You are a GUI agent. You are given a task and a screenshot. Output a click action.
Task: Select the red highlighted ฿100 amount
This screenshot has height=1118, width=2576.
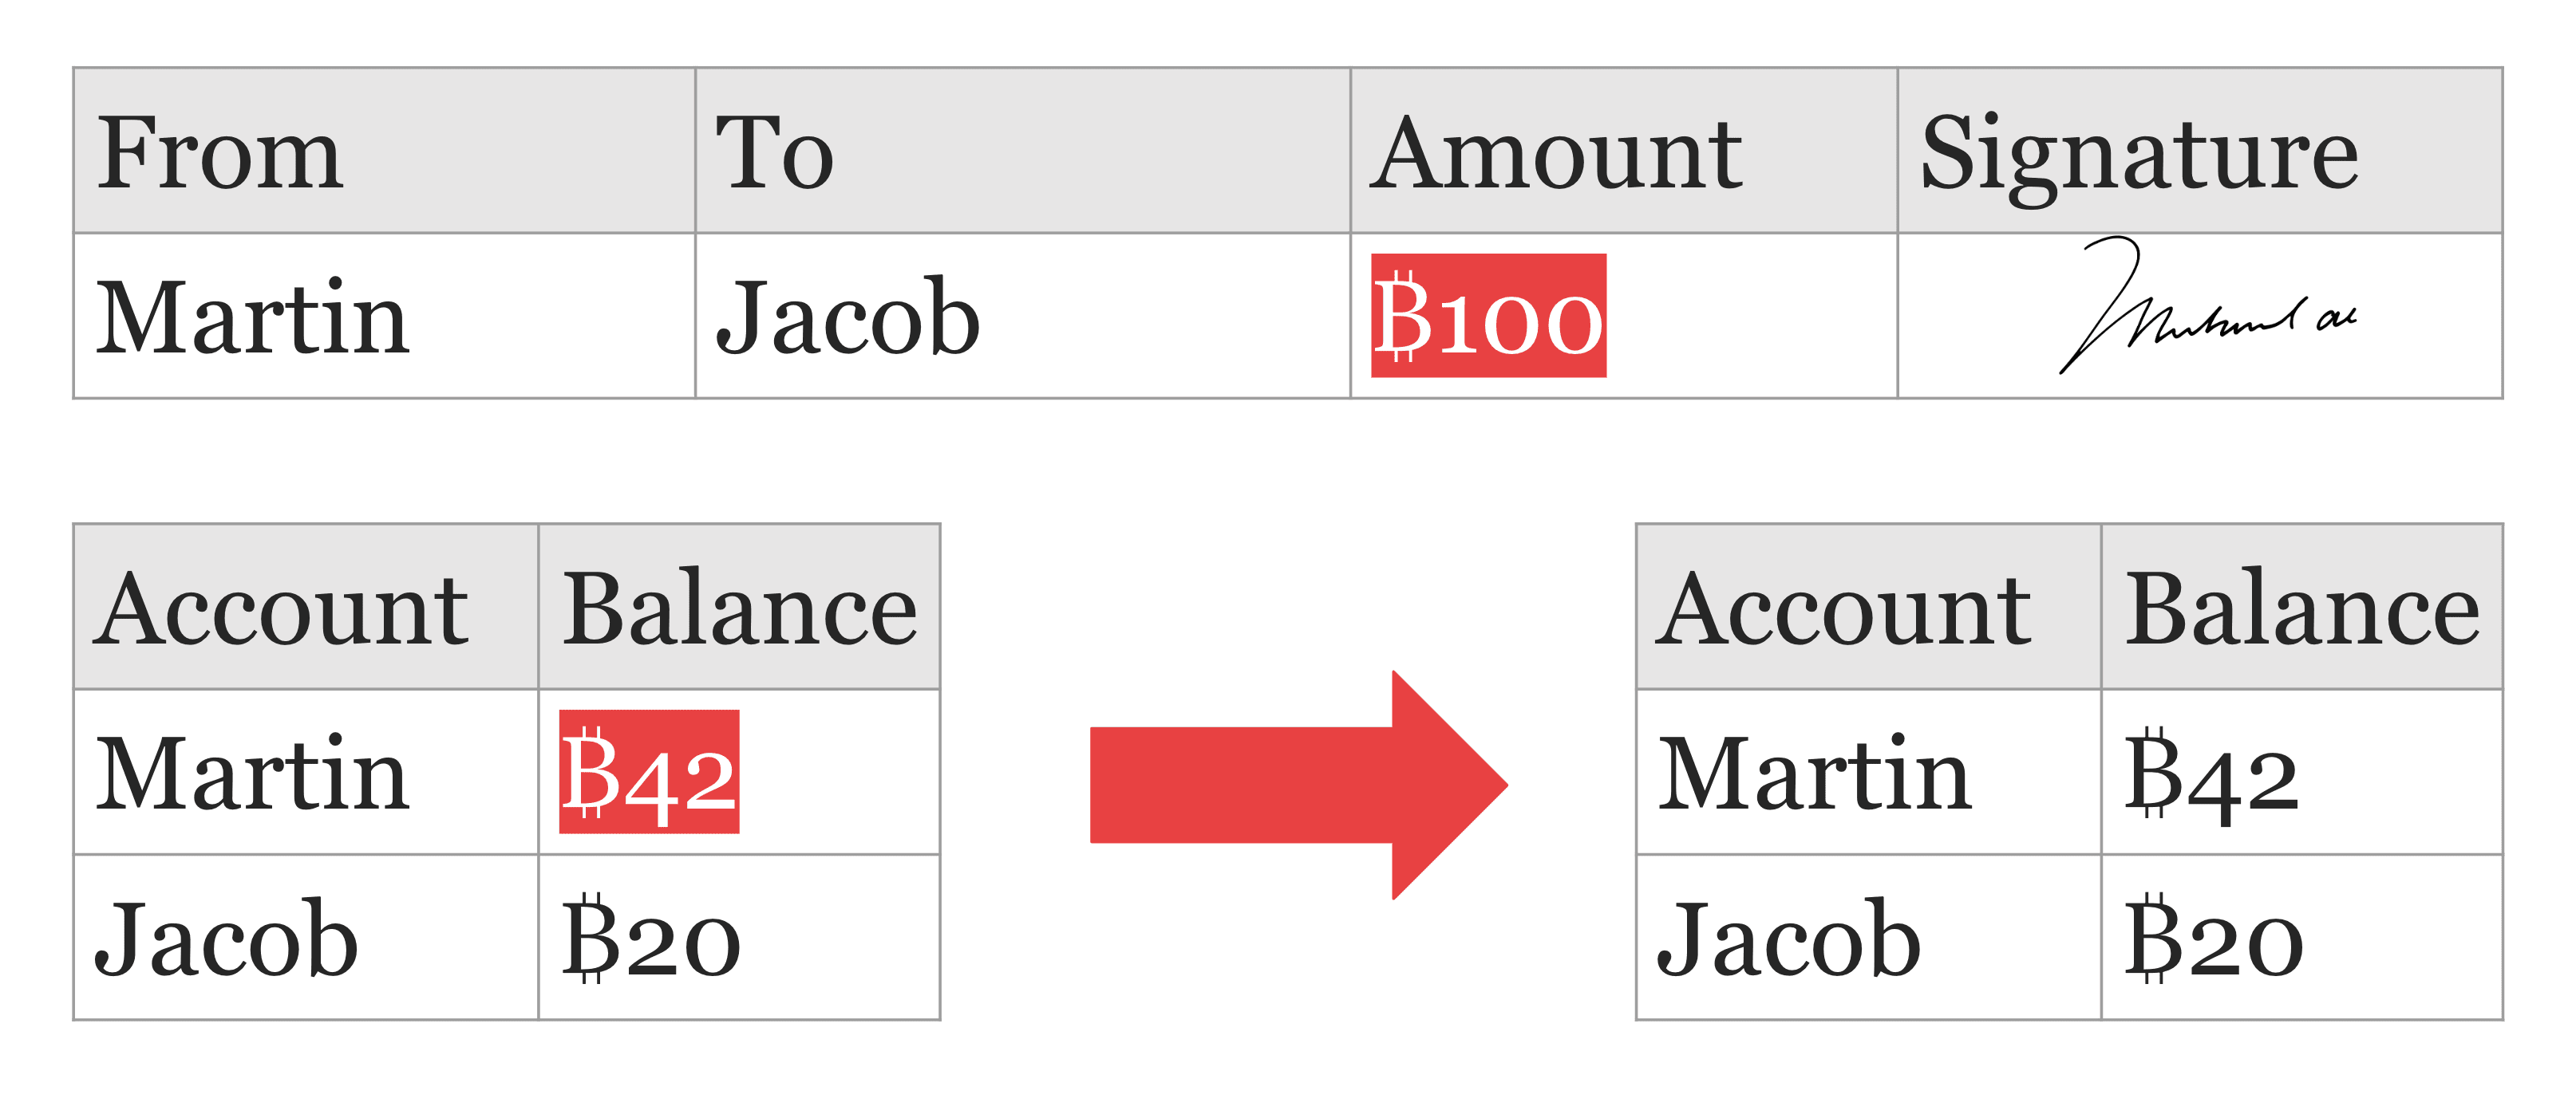point(1488,317)
